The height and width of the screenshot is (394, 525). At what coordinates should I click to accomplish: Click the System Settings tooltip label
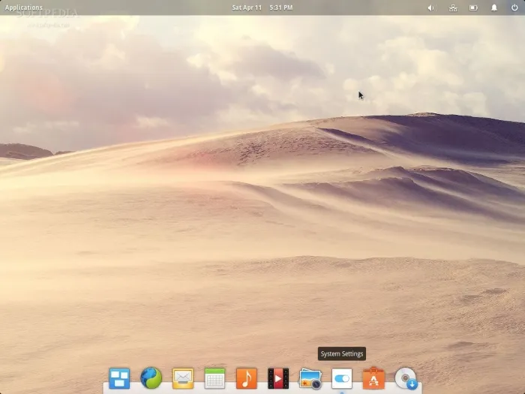coord(342,353)
